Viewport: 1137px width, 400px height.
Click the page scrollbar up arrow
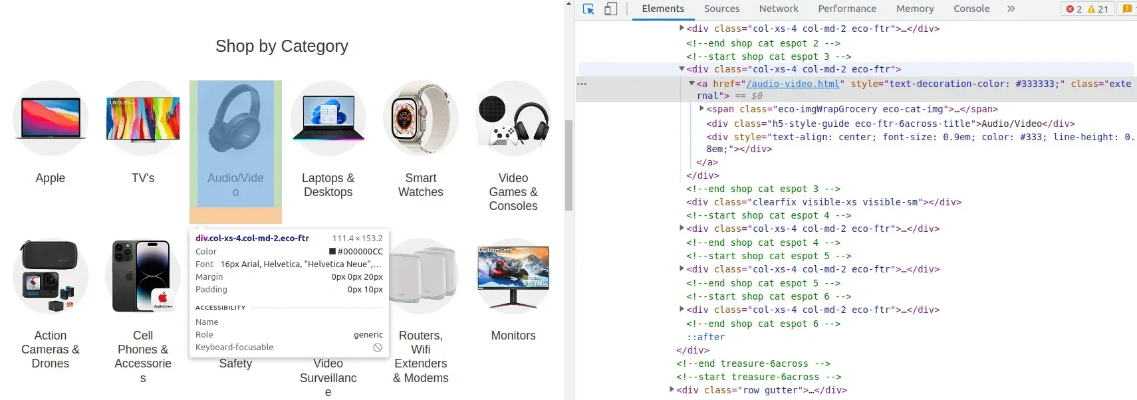coord(568,3)
